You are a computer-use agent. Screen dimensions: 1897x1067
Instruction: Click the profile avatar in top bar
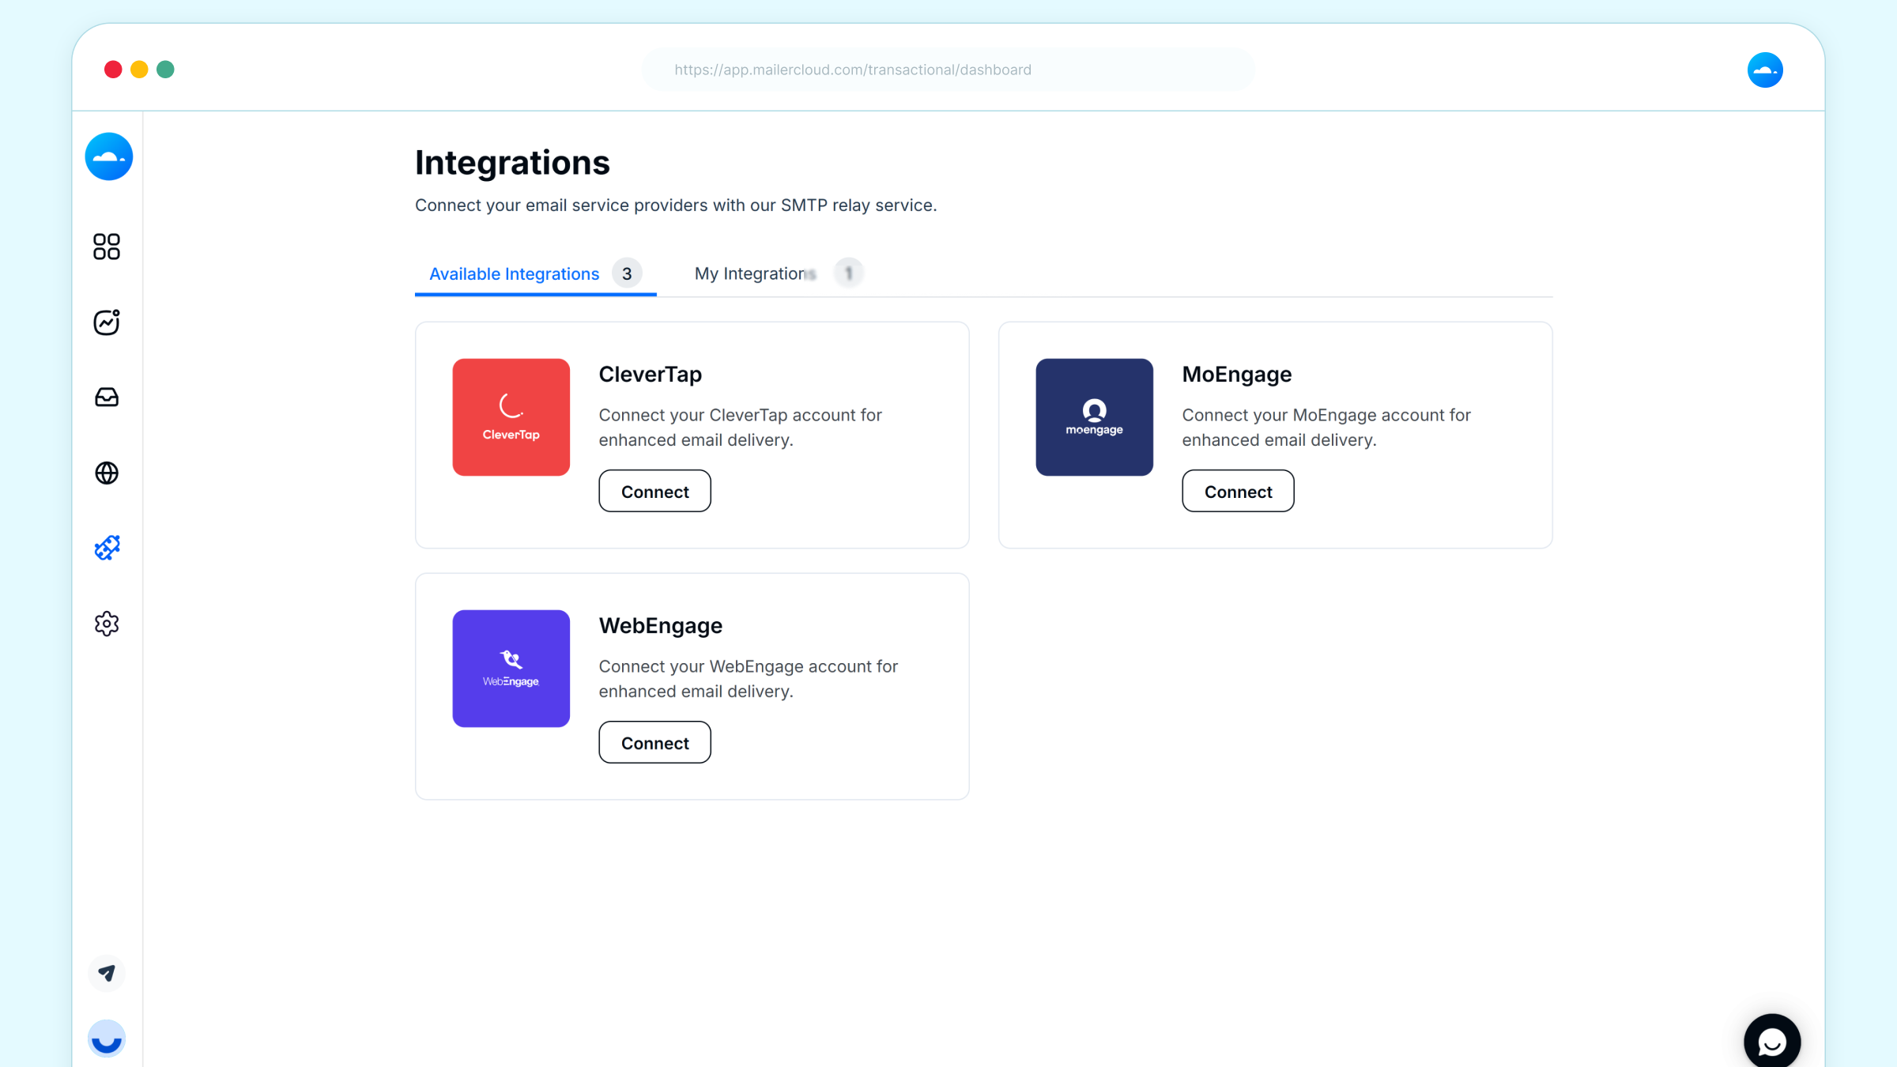click(1765, 70)
